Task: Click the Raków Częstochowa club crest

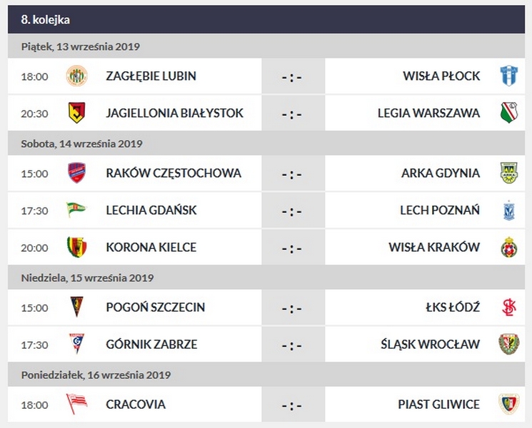Action: click(76, 173)
